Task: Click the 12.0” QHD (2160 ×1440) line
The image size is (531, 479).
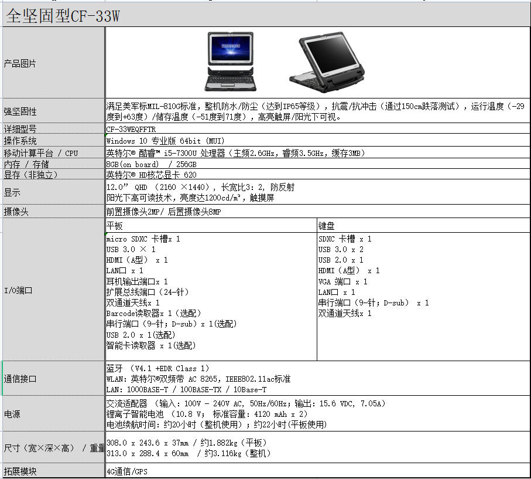Action: click(x=200, y=187)
